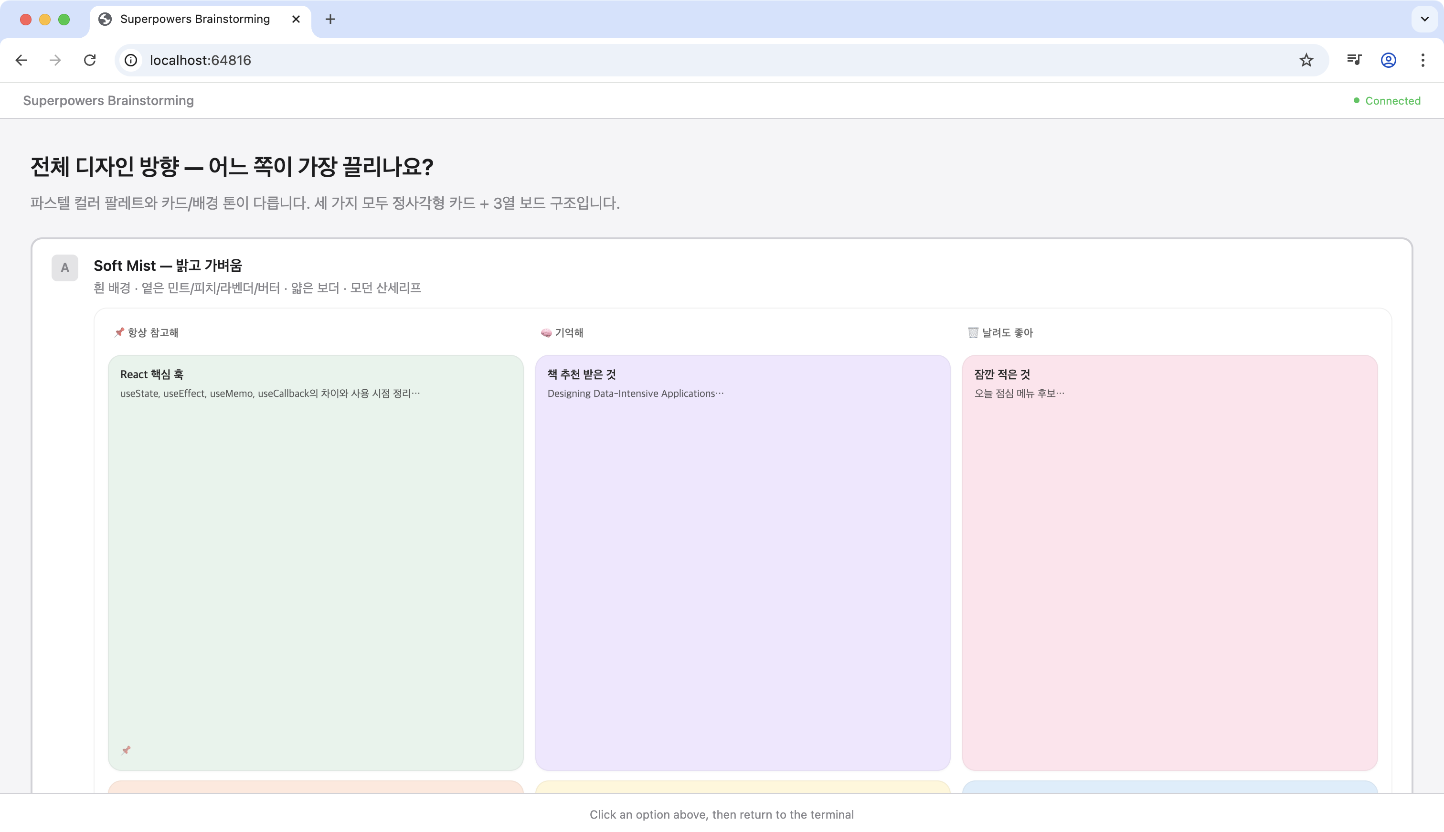Click the trash emoji beside 날려도 좋아
This screenshot has width=1444, height=832.
(x=973, y=332)
